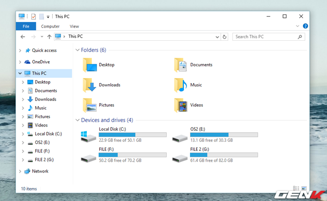Select Videos in the navigation tree
Image resolution: width=327 pixels, height=201 pixels.
41,125
